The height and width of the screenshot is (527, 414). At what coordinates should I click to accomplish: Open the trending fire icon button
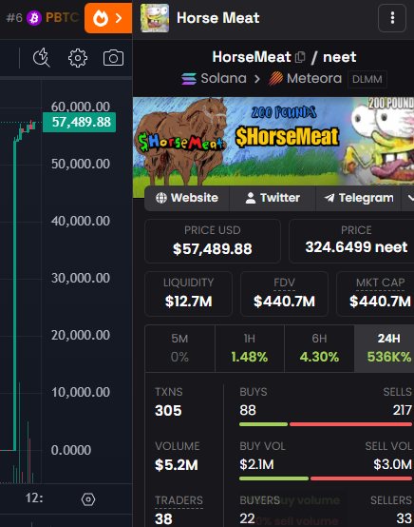point(108,18)
